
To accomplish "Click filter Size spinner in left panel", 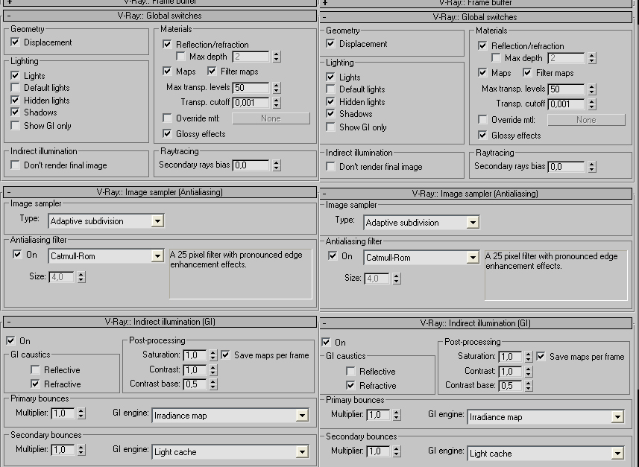I will tap(81, 277).
